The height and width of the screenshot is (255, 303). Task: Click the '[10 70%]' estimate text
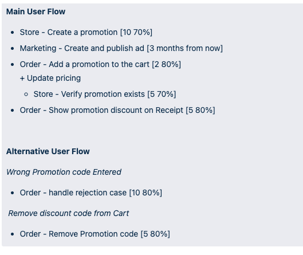pos(136,32)
